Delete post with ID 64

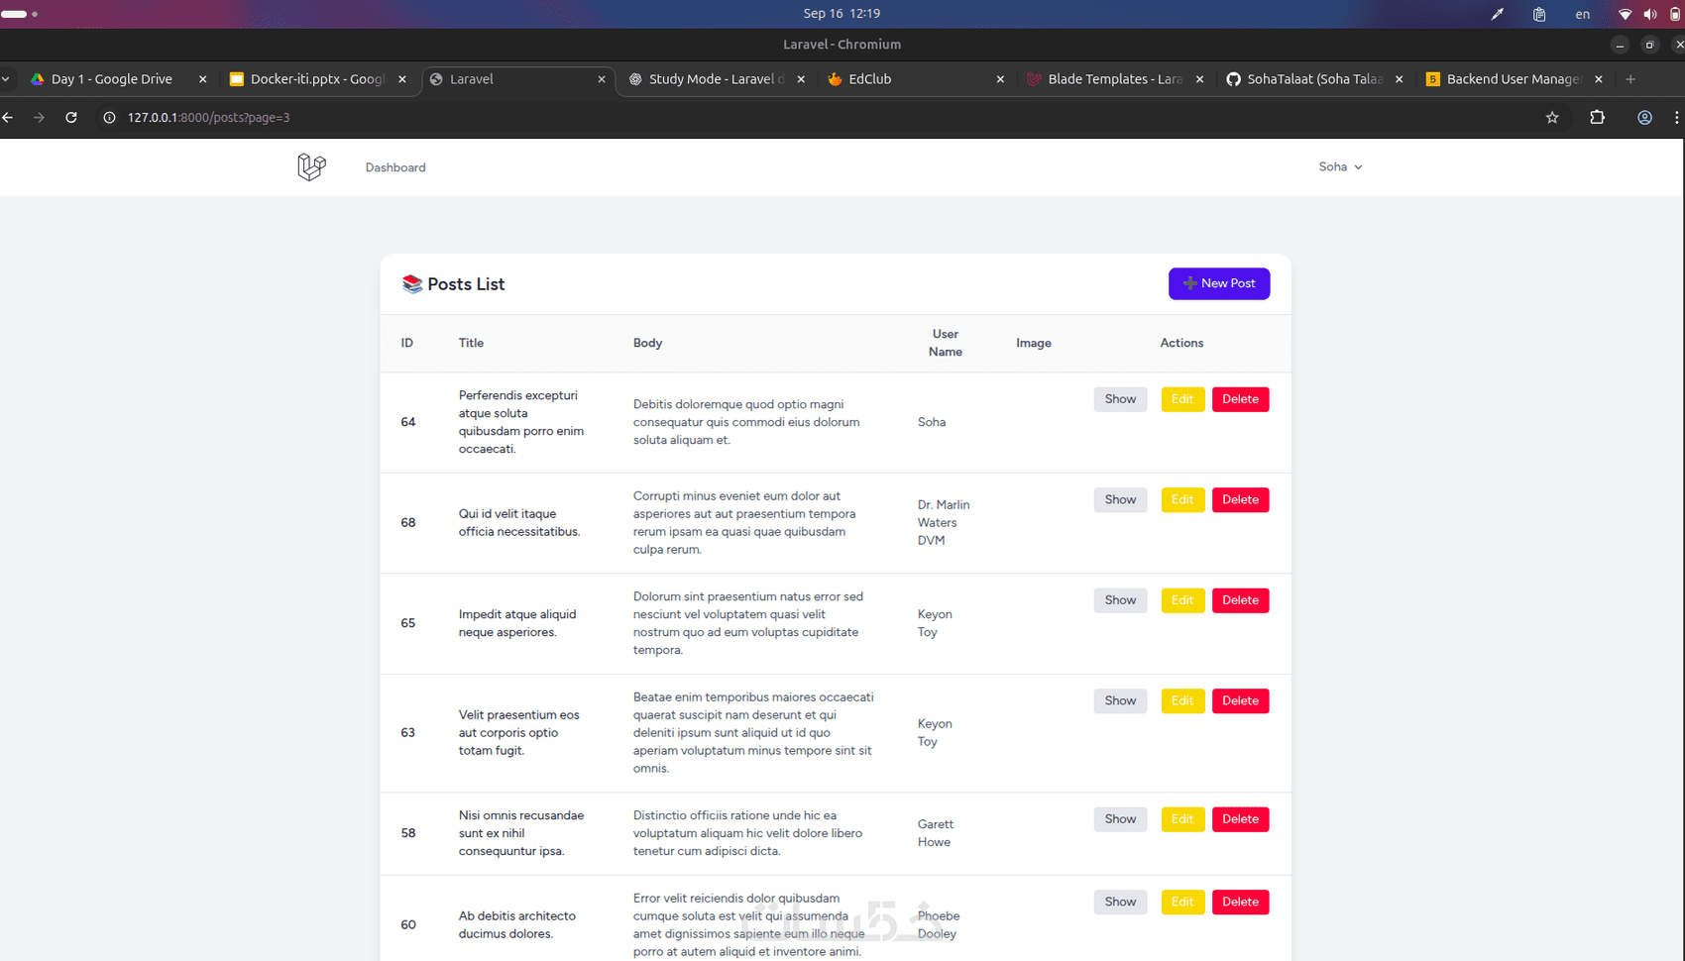pos(1240,399)
